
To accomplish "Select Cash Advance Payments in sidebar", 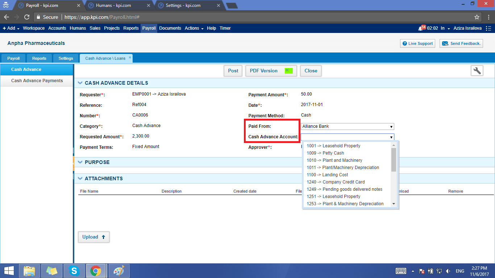I will pyautogui.click(x=37, y=81).
